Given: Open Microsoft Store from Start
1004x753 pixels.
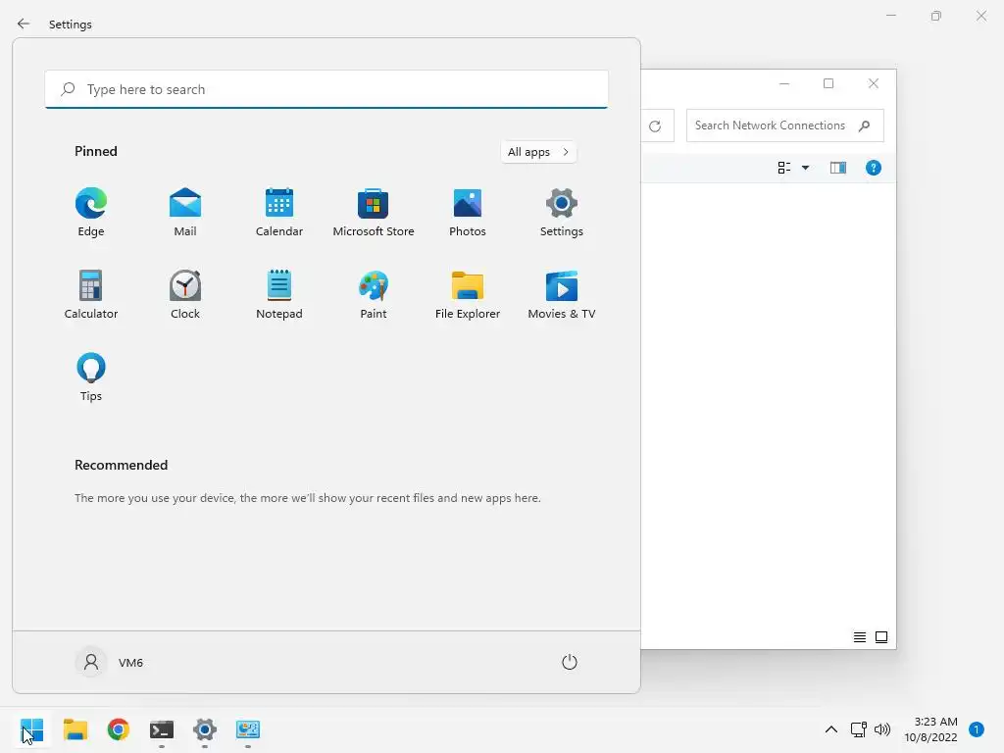Looking at the screenshot, I should click(374, 213).
